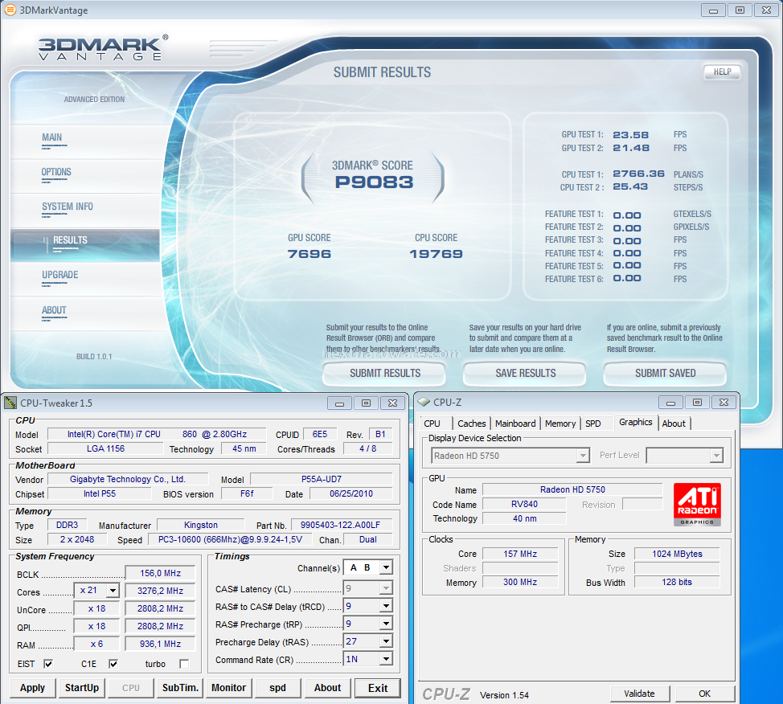Click the Memory Size 1024 MBytes value

click(677, 554)
